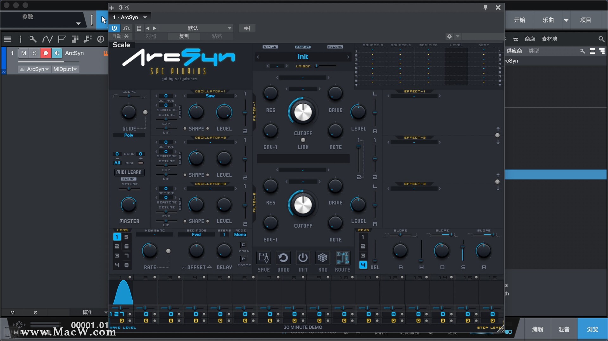Click next arrow of Oscillator-1 Saw waveform

coord(236,96)
